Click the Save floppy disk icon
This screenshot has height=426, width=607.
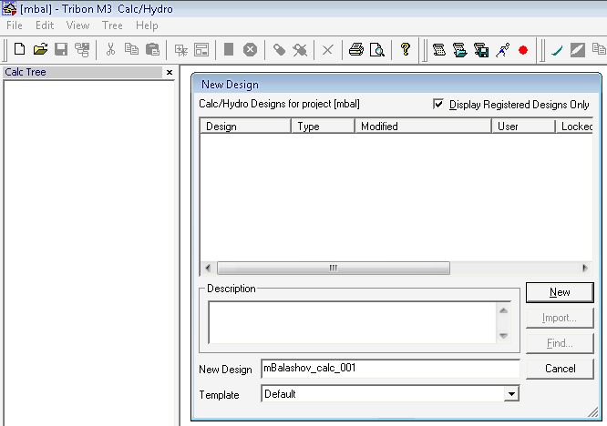[61, 49]
